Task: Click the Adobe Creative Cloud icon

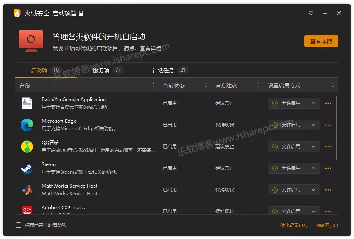Action: point(27,210)
